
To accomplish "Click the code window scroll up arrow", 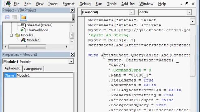I will [x=192, y=22].
